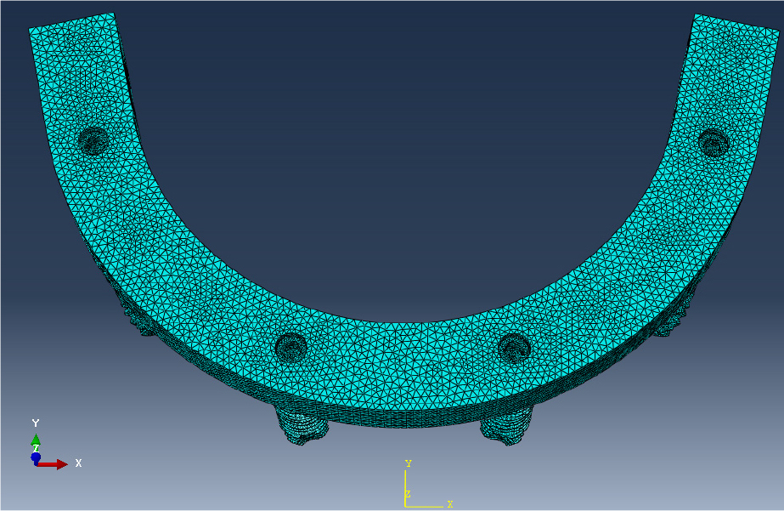This screenshot has height=511, width=784.
Task: Select the blue Z-axis sphere on the triad
Action: [x=36, y=457]
